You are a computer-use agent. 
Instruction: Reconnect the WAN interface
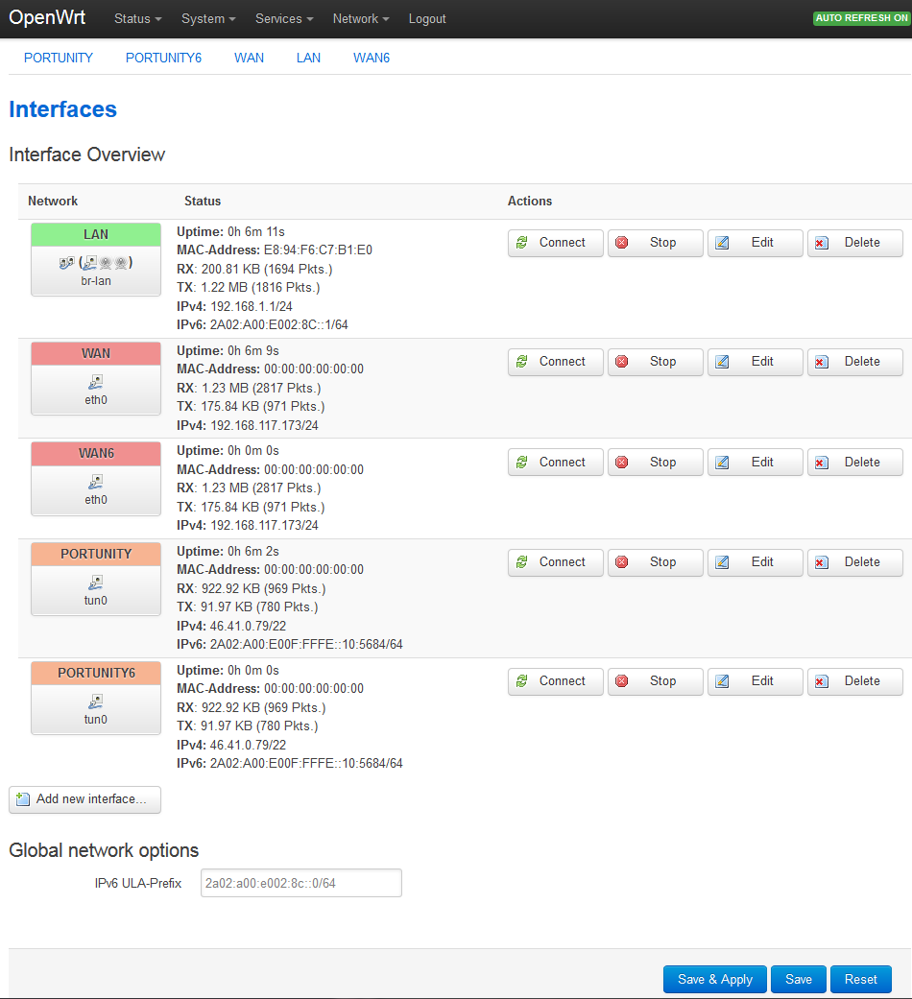(x=555, y=362)
